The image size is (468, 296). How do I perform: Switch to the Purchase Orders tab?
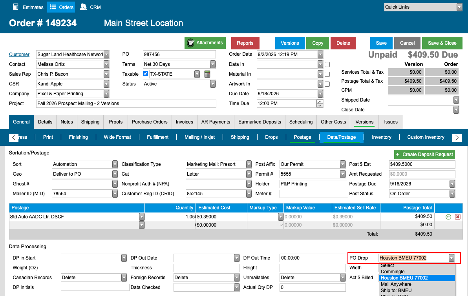point(150,122)
